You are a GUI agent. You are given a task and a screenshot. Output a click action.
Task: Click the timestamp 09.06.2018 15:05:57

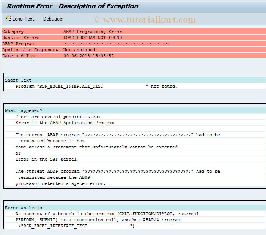88,56
